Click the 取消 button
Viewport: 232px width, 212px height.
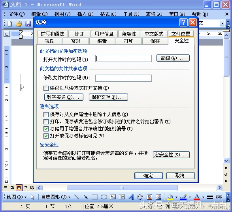pos(181,176)
